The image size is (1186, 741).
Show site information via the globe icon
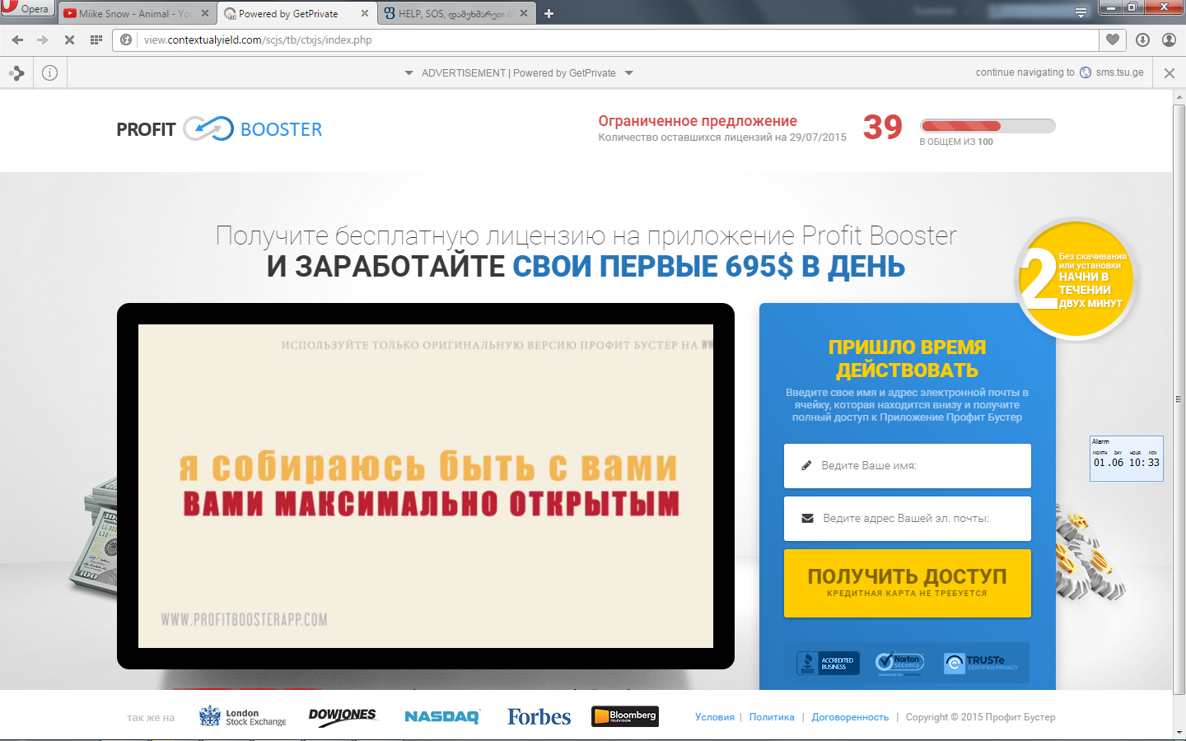126,40
